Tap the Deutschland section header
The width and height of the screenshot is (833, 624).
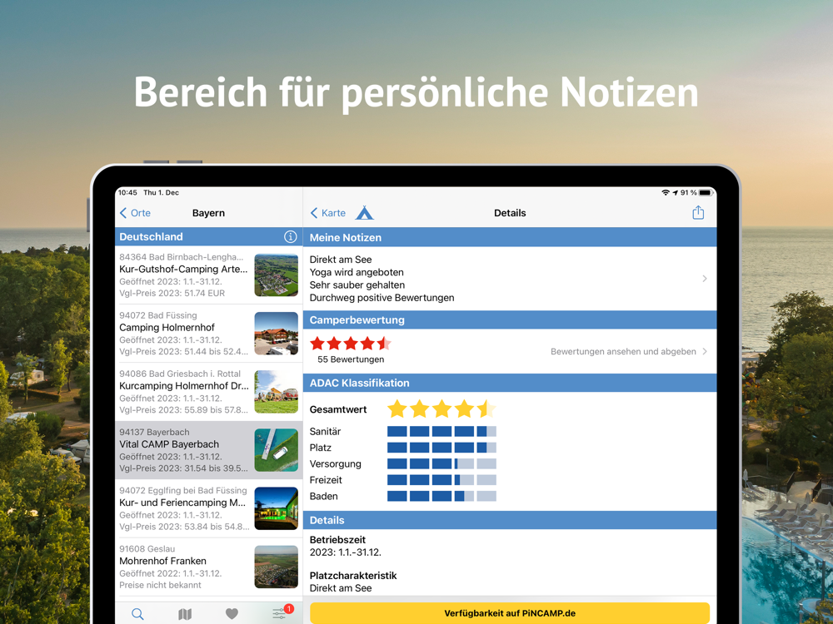(x=209, y=236)
